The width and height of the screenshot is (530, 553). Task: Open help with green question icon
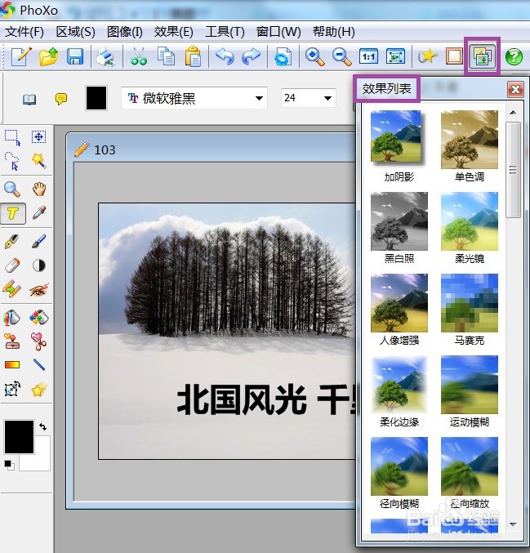pyautogui.click(x=514, y=56)
